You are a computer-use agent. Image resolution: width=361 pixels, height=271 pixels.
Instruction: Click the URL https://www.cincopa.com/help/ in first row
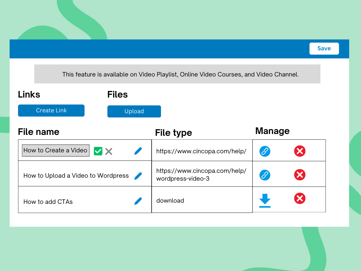pos(201,151)
